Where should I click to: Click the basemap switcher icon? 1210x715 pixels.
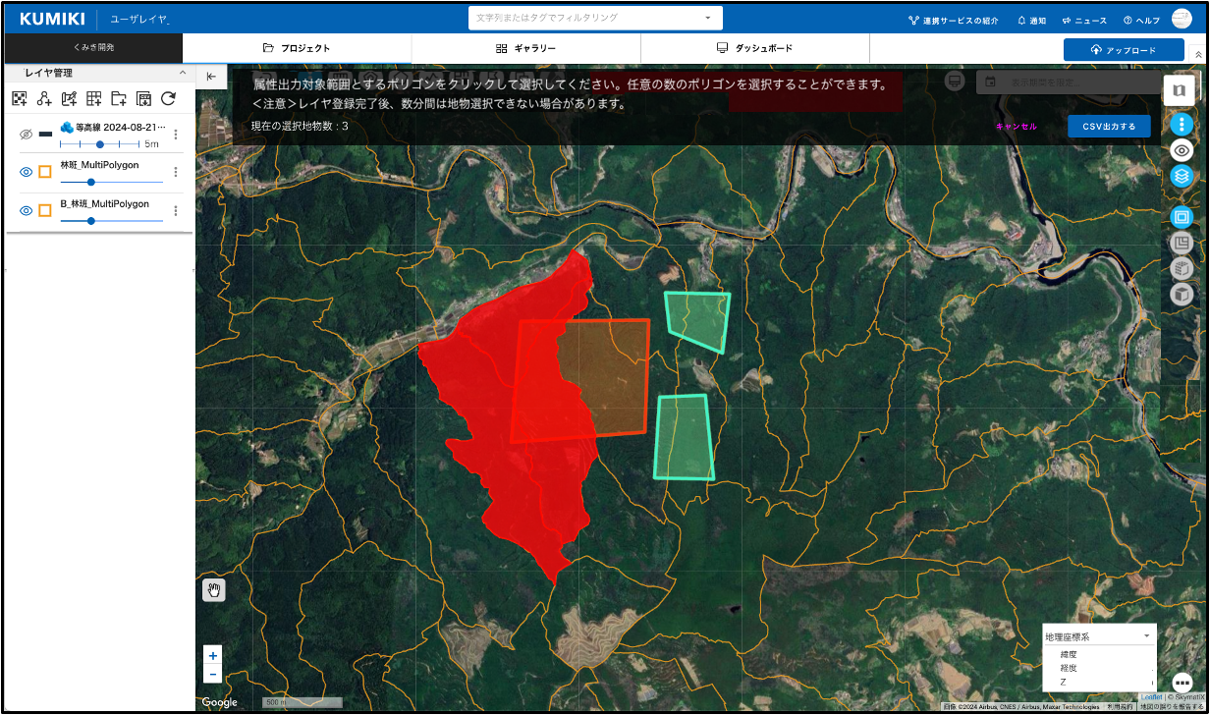[x=1180, y=90]
